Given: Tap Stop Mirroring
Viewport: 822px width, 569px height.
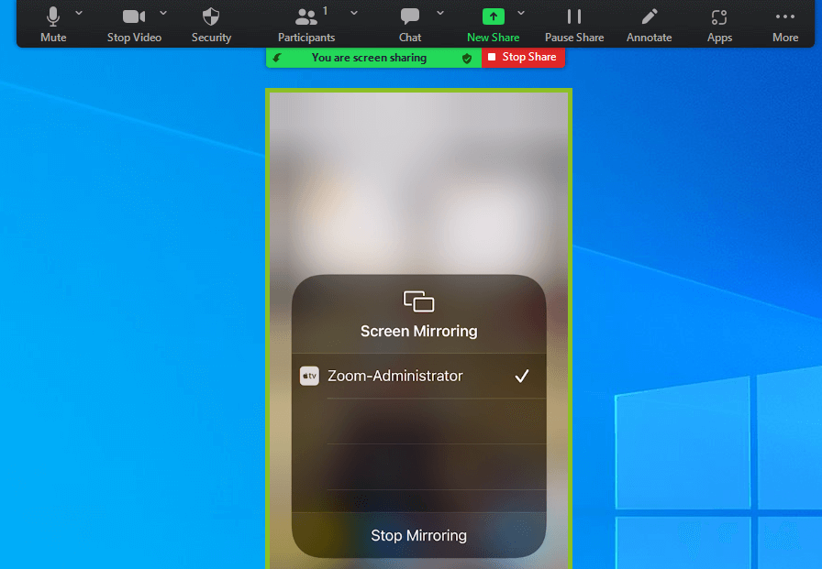Looking at the screenshot, I should [x=419, y=535].
